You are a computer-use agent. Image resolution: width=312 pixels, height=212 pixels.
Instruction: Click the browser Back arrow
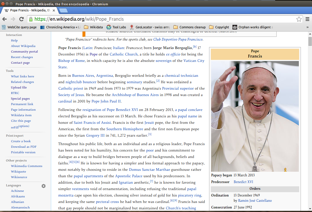tap(5, 19)
